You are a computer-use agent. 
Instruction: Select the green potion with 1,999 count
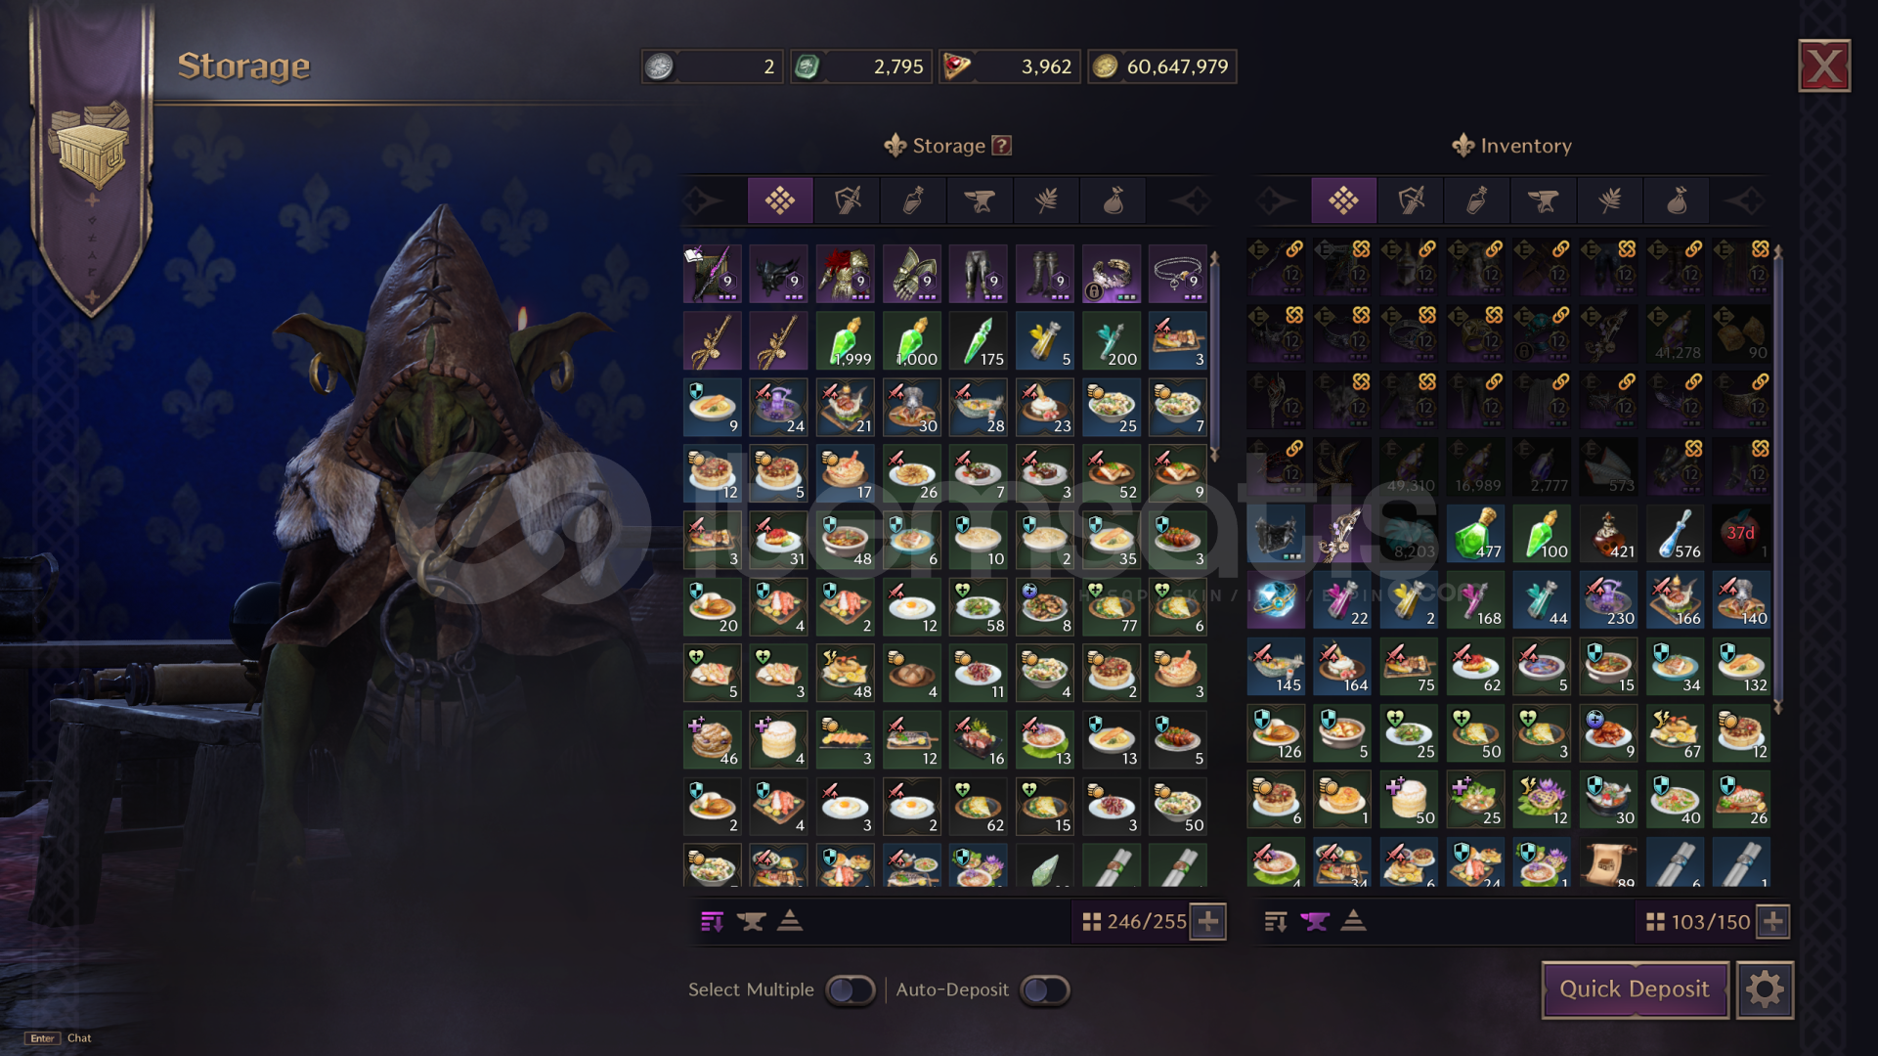tap(845, 341)
